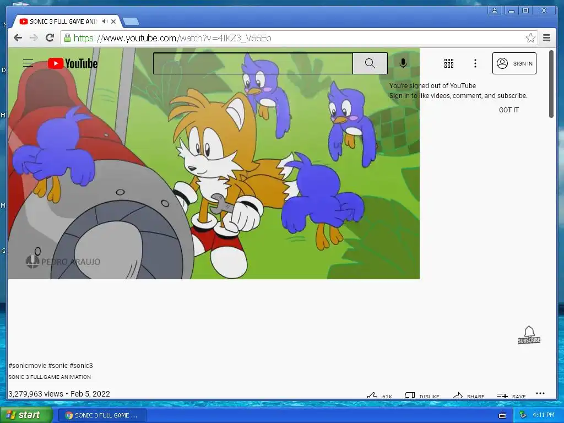Select the YouTube address bar URL

click(172, 38)
